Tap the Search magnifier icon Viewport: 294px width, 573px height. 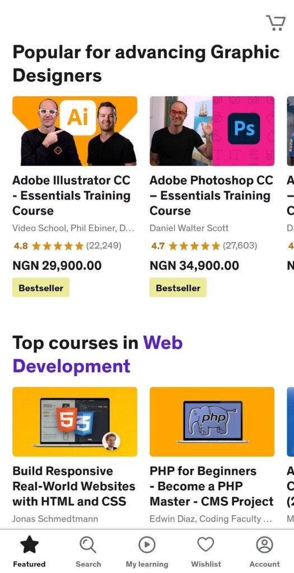pos(88,545)
